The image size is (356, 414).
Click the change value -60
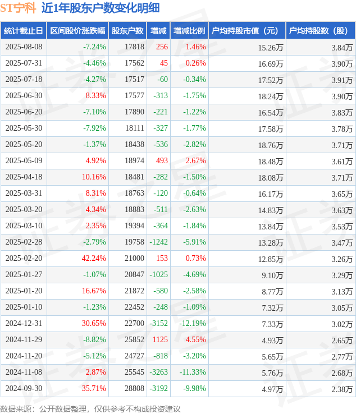162,80
